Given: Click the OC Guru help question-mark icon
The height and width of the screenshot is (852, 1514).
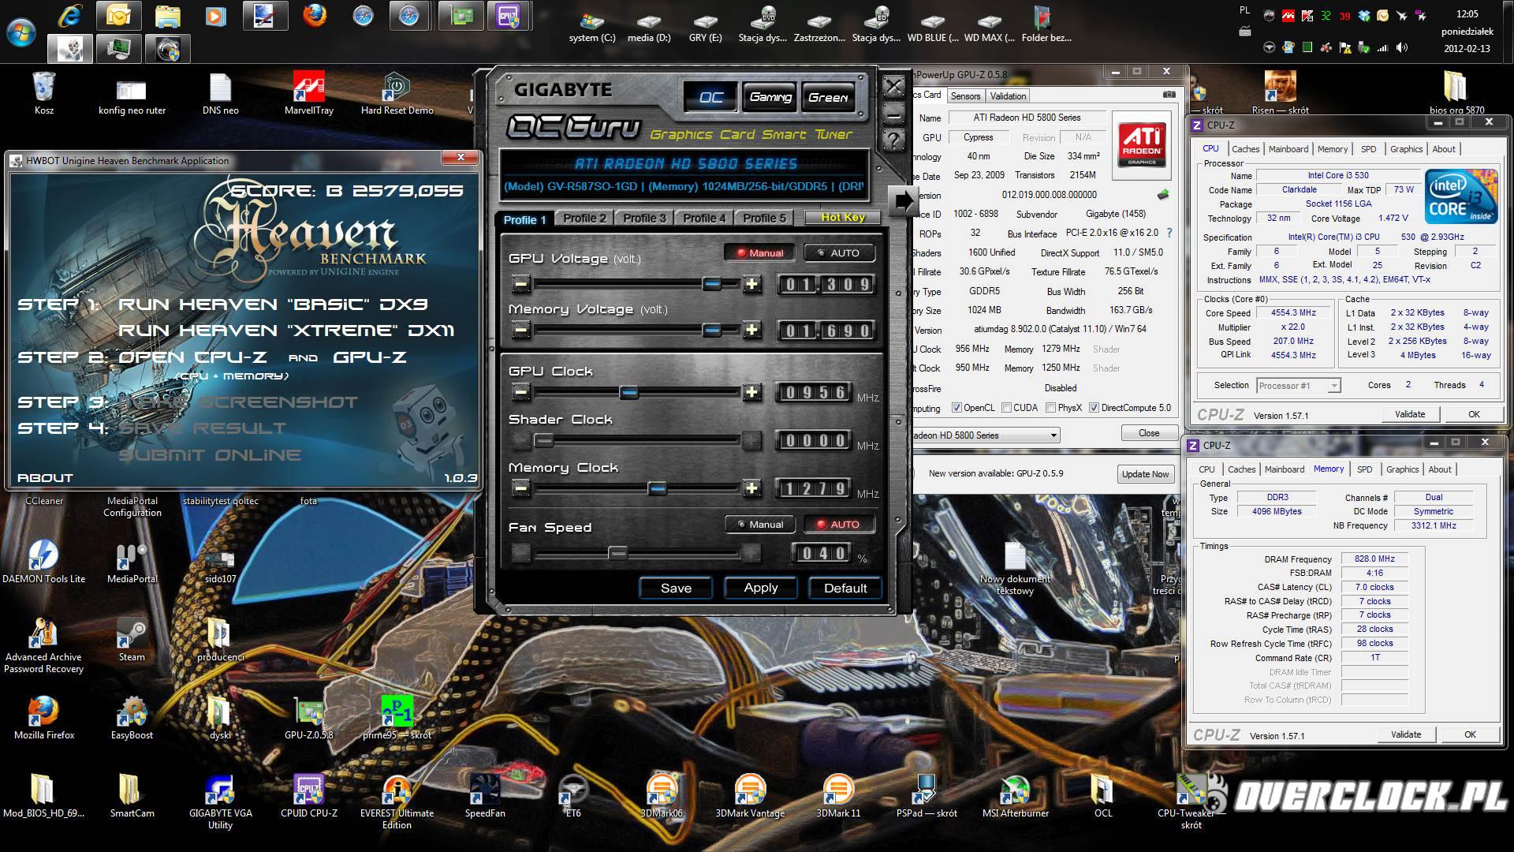Looking at the screenshot, I should coord(893,140).
